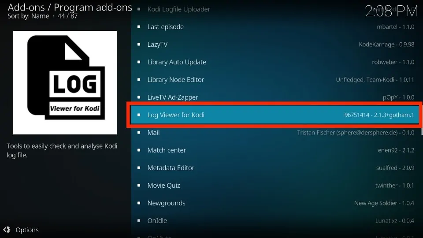Click author text pOpY - 1.0.0

click(398, 97)
